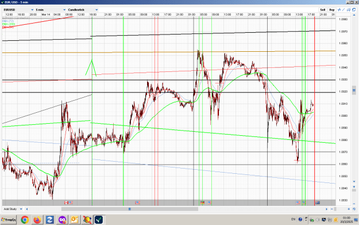Click the price axis slider handle

point(354,90)
